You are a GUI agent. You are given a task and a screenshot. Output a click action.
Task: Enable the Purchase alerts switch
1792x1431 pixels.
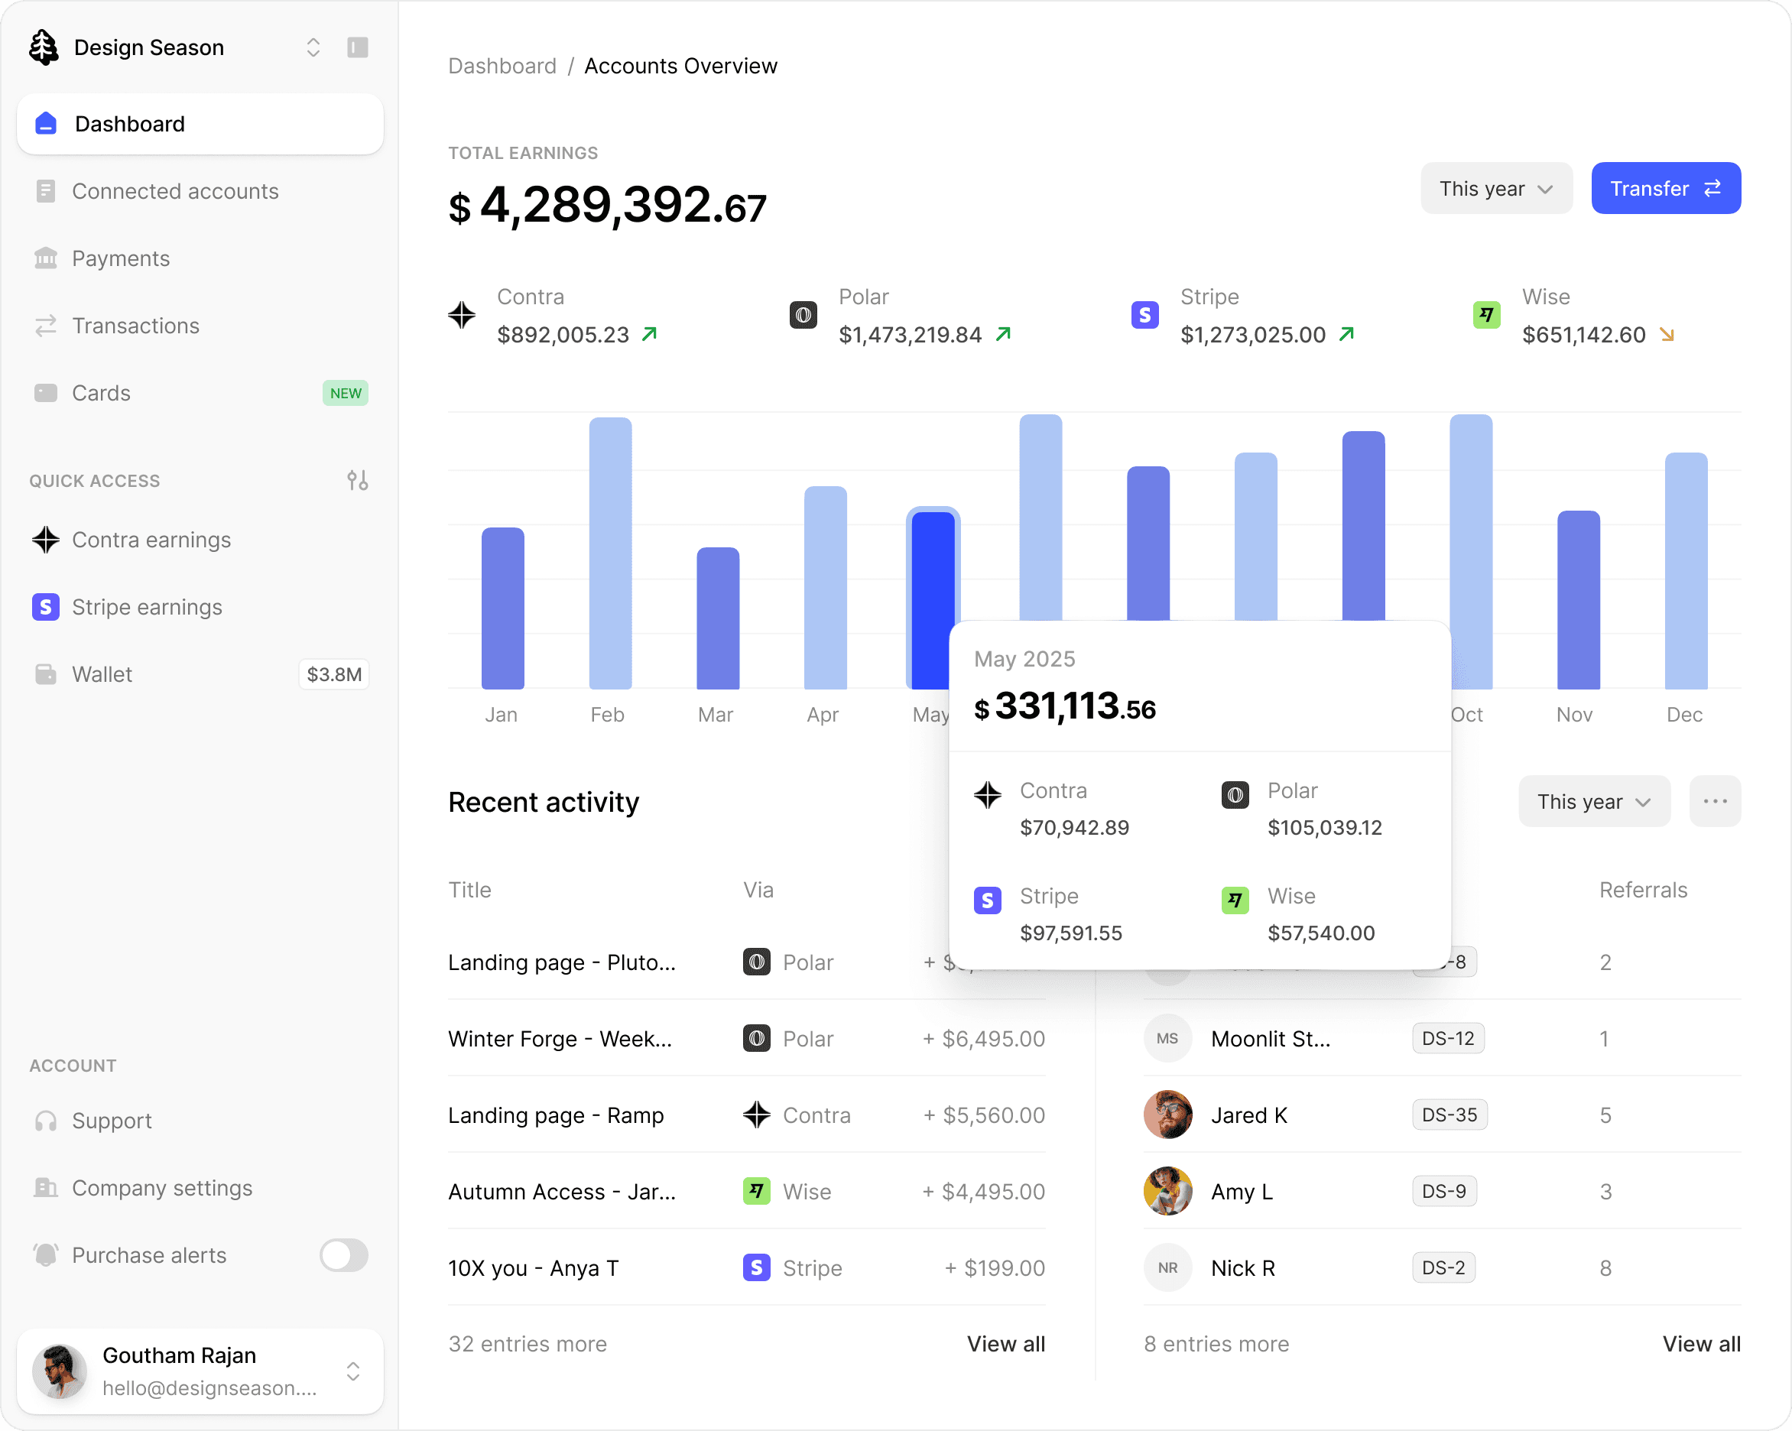343,1255
